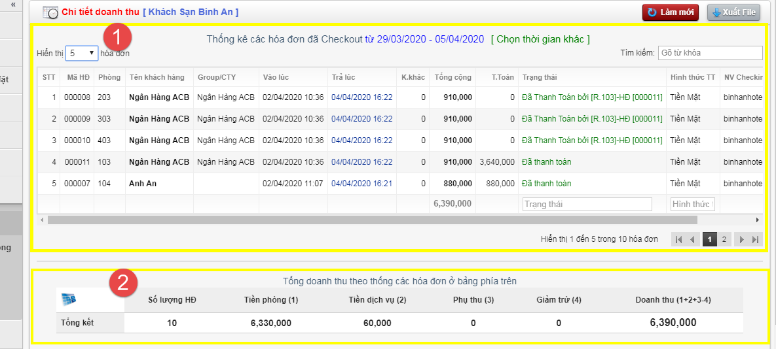The width and height of the screenshot is (776, 349).
Task: Go to next page arrow
Action: 741,240
